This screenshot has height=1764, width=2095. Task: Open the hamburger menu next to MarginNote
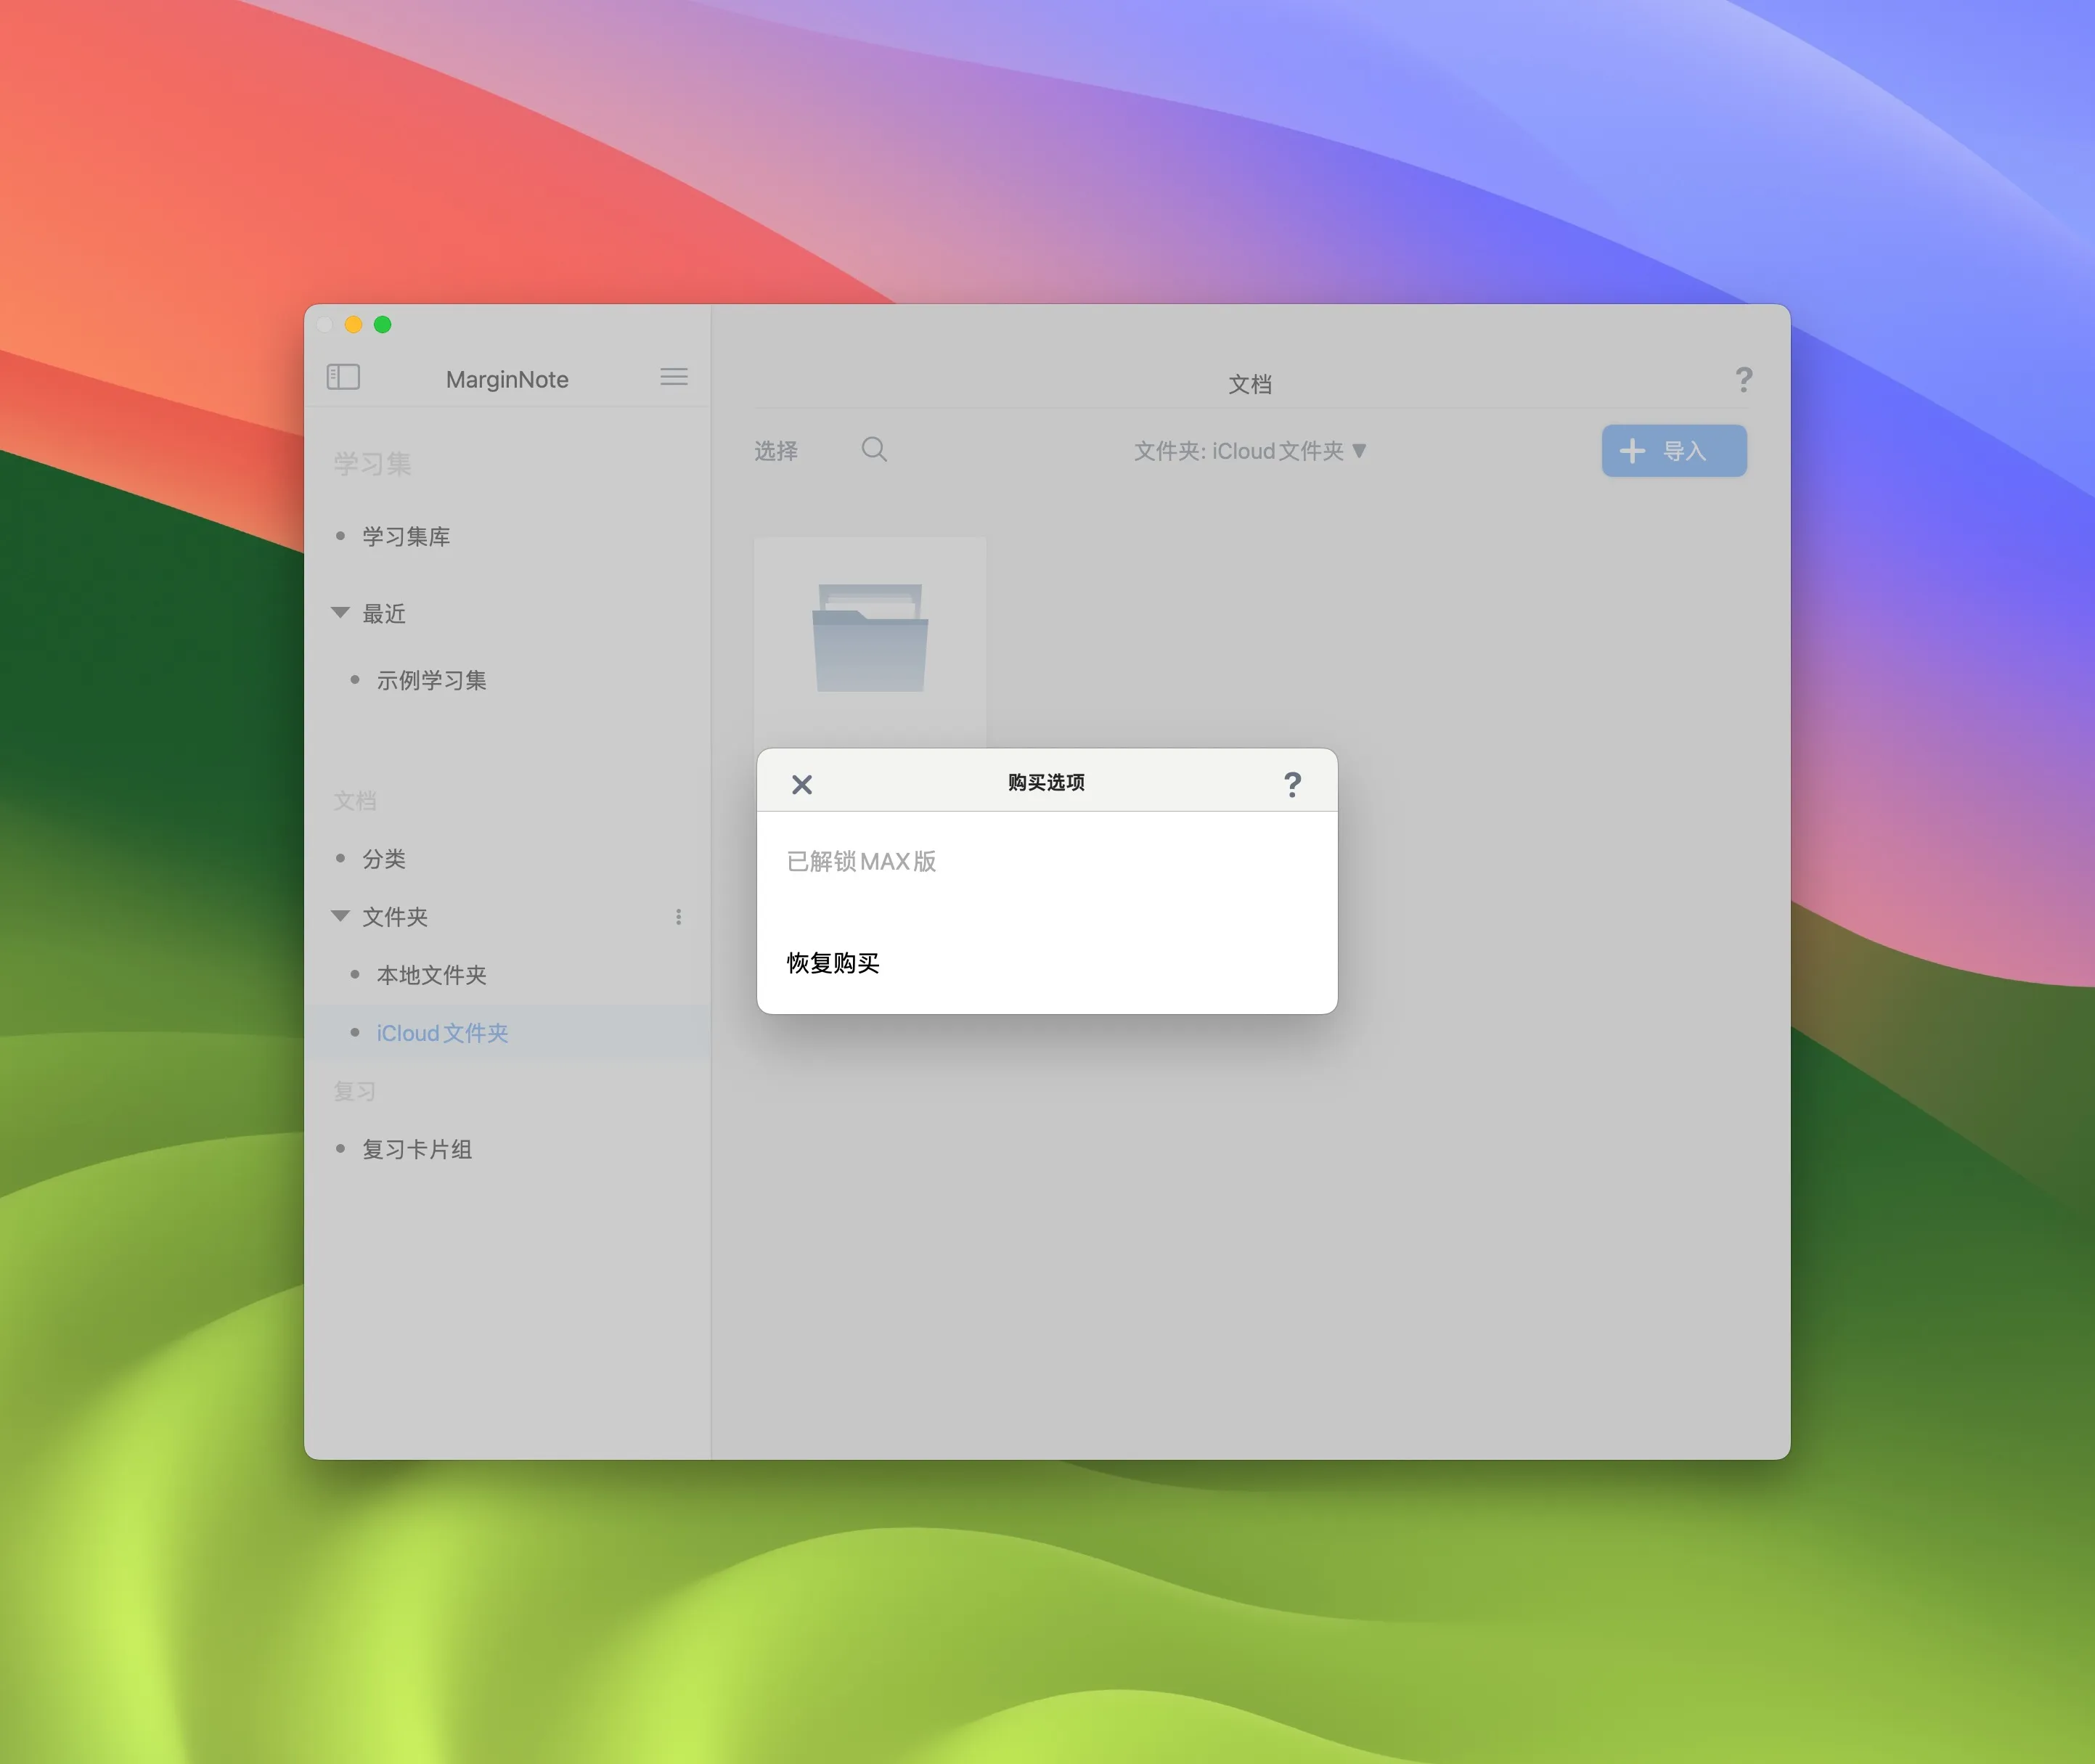point(673,377)
